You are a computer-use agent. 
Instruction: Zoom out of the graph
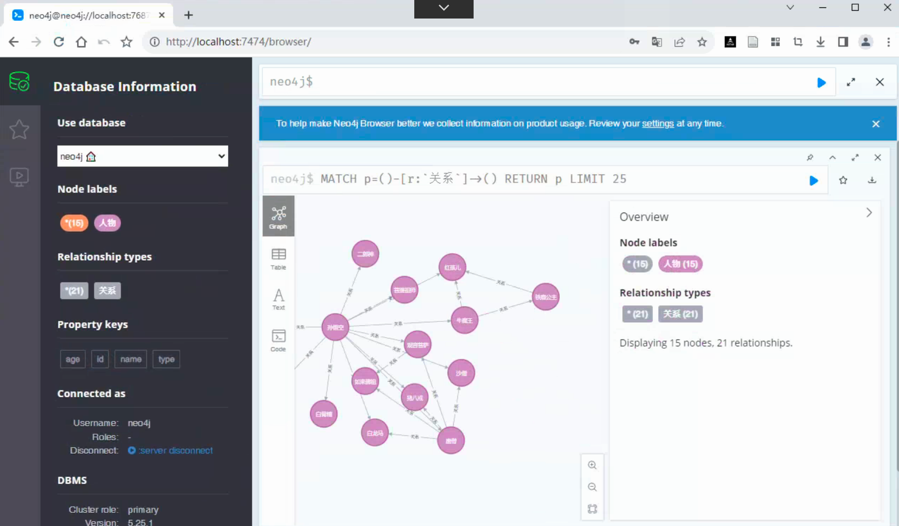point(592,487)
